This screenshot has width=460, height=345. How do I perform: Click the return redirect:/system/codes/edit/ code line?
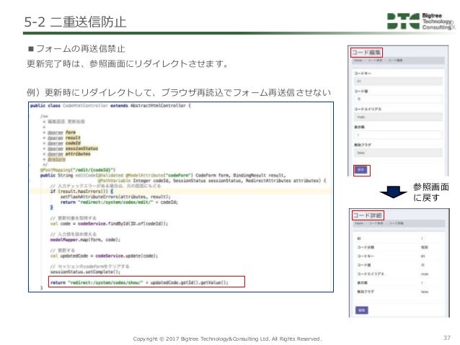click(119, 202)
